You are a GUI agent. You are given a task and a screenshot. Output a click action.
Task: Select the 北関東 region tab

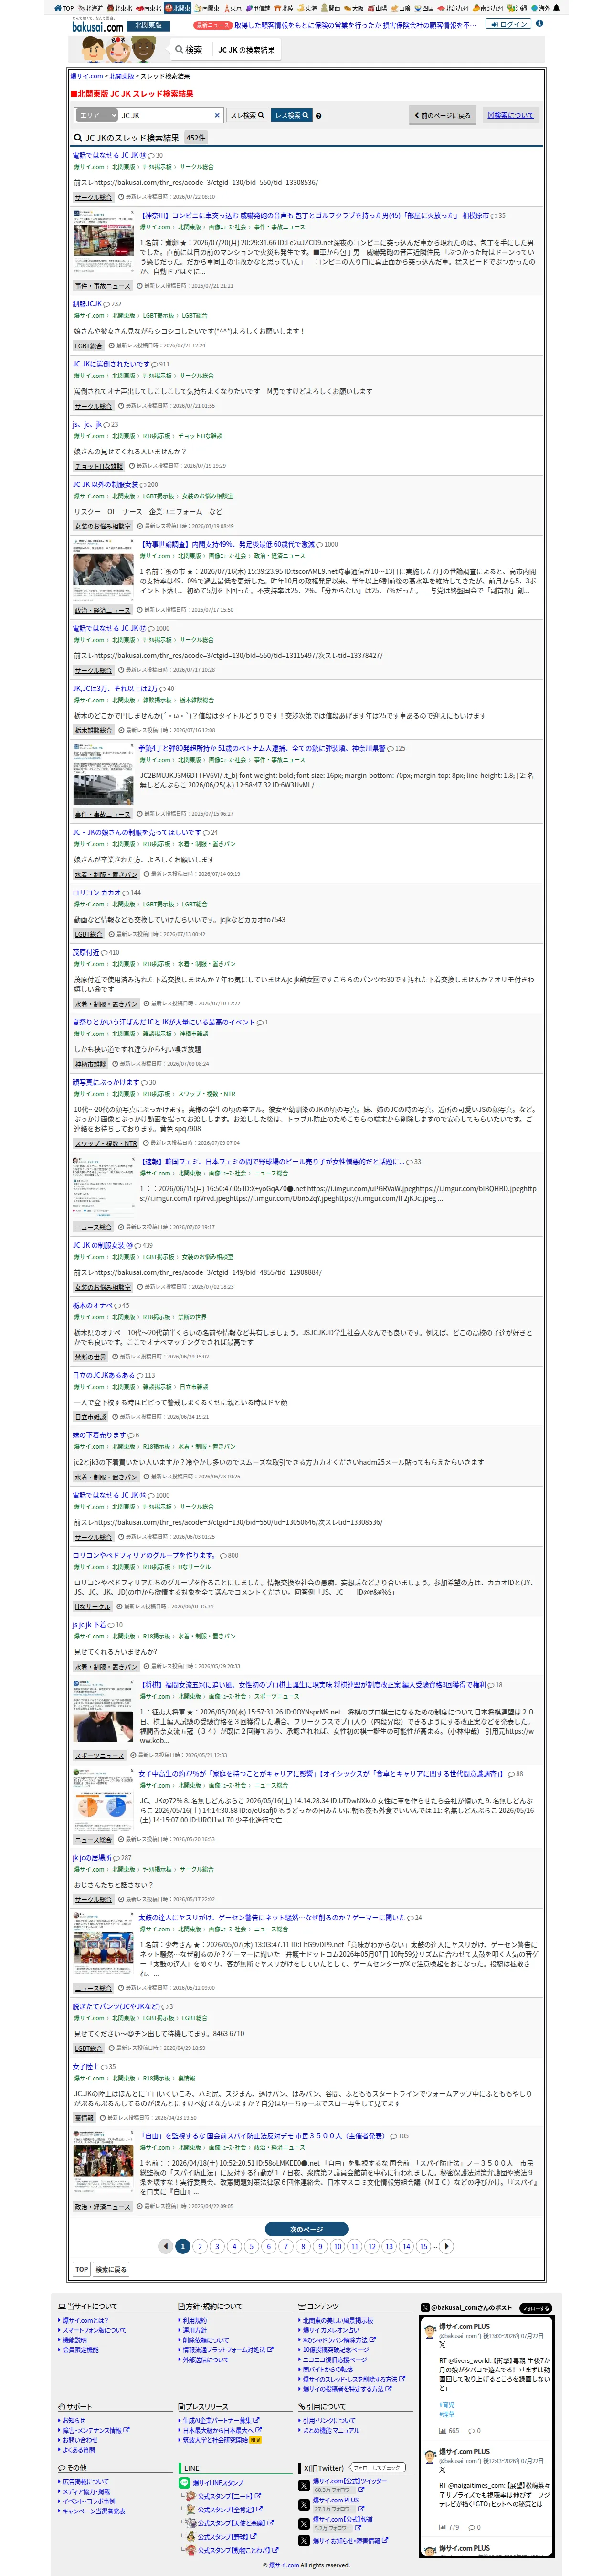[178, 7]
